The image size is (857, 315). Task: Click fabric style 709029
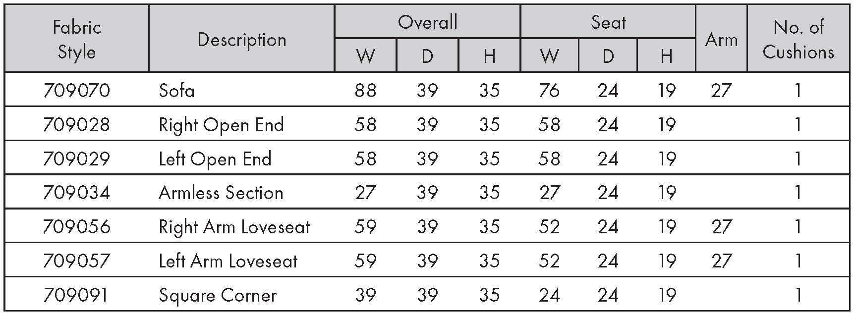coord(77,158)
